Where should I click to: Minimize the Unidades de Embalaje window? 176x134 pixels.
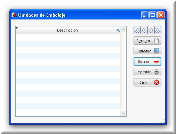(145, 15)
